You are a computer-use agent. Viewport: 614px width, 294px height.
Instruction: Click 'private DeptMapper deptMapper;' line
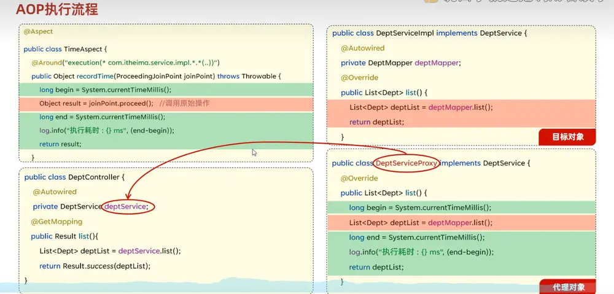click(x=400, y=63)
